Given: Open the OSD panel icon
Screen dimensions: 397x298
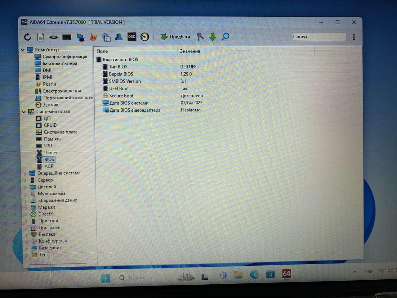Looking at the screenshot, I should [132, 37].
